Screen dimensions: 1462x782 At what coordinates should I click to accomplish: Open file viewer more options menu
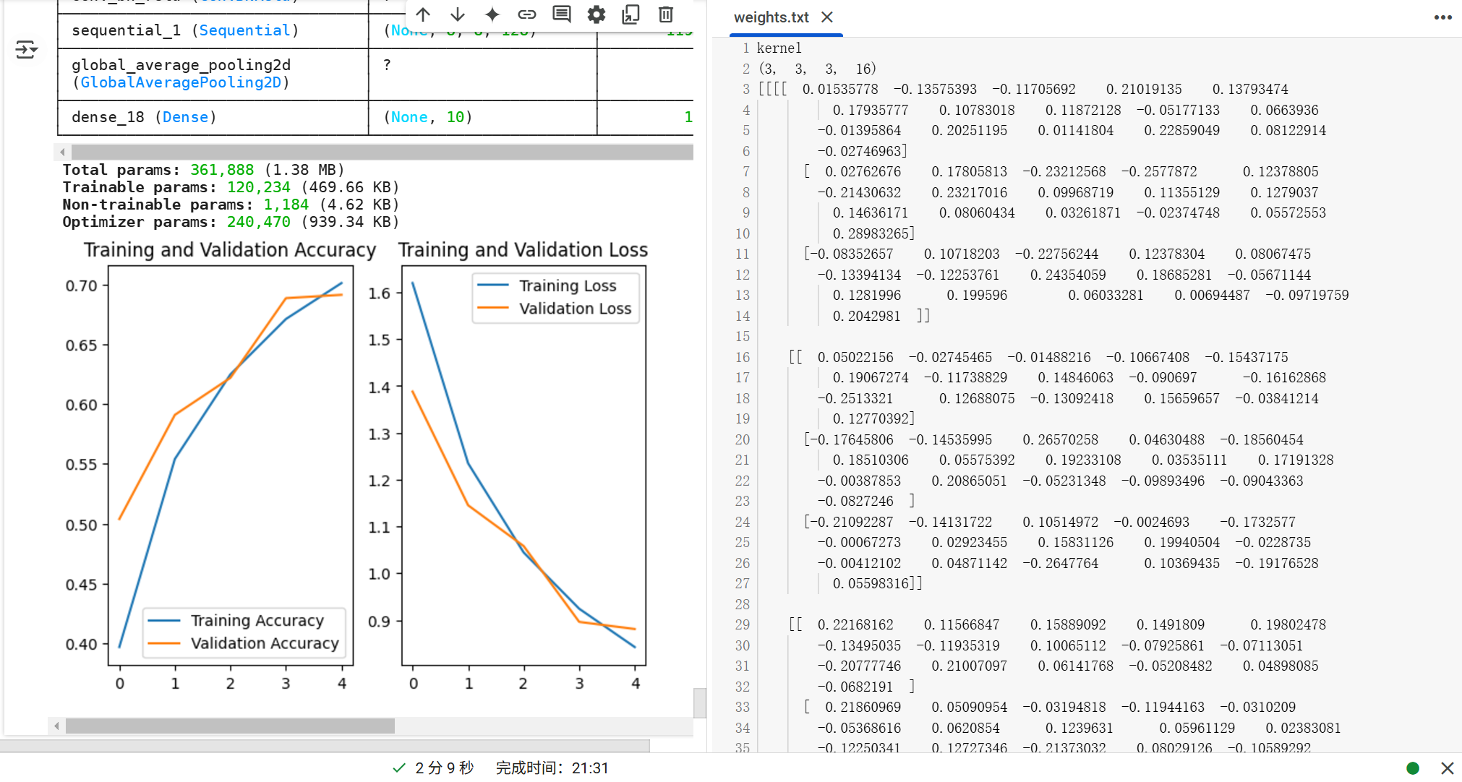pos(1442,17)
